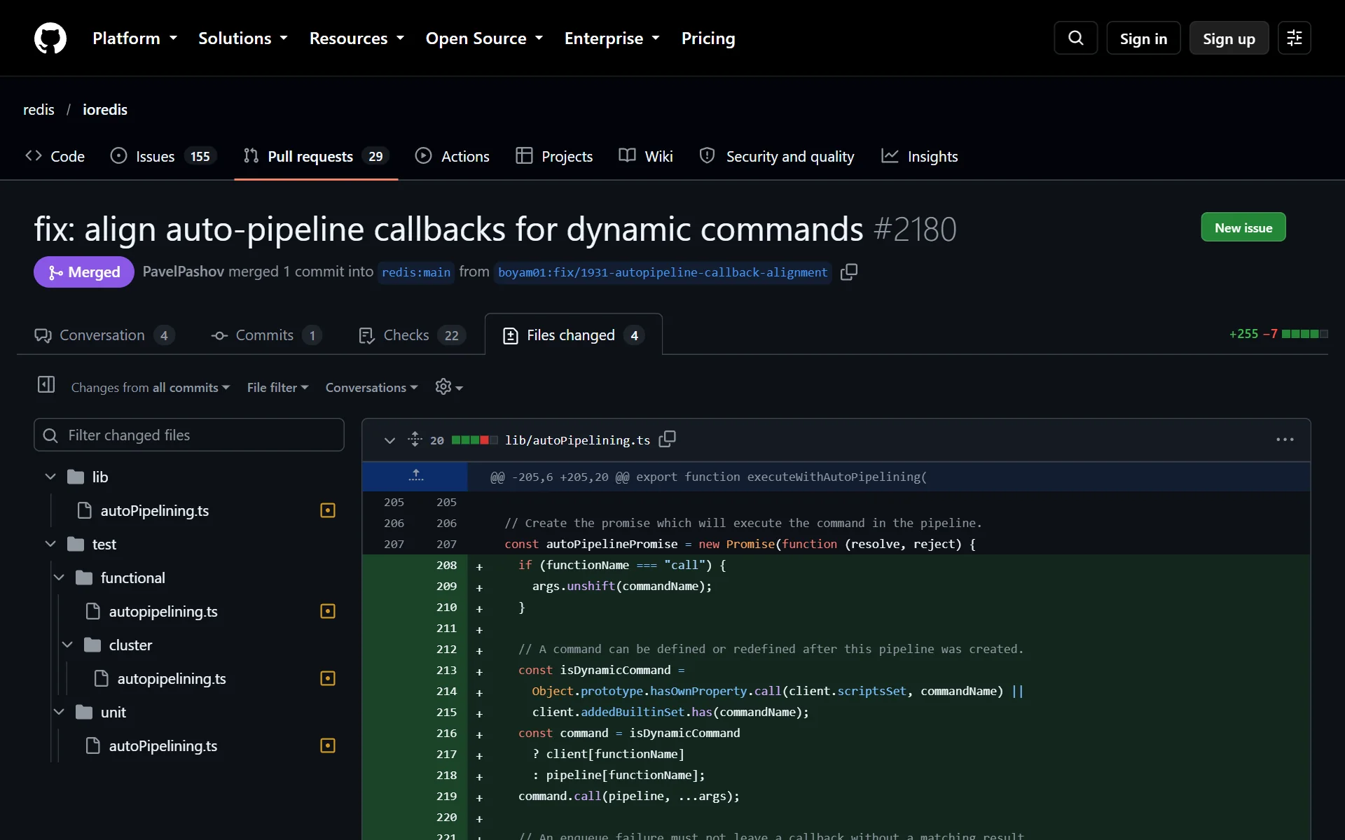This screenshot has width=1345, height=840.
Task: Select cluster autopipelining.ts in file tree
Action: (171, 678)
